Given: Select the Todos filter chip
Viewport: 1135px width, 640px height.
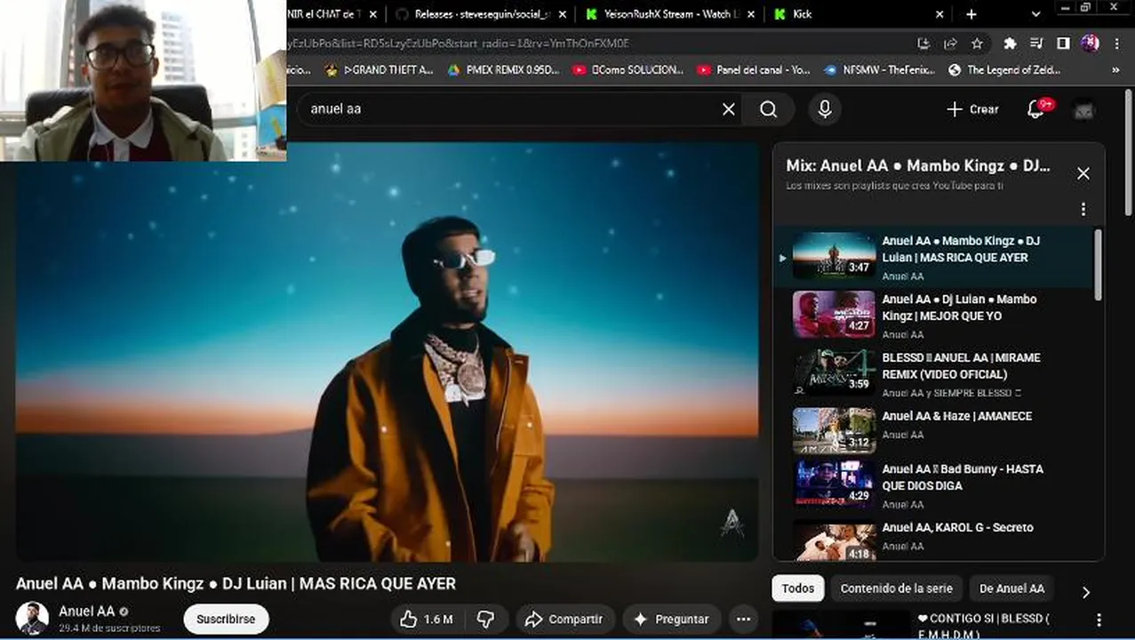Looking at the screenshot, I should [x=797, y=588].
